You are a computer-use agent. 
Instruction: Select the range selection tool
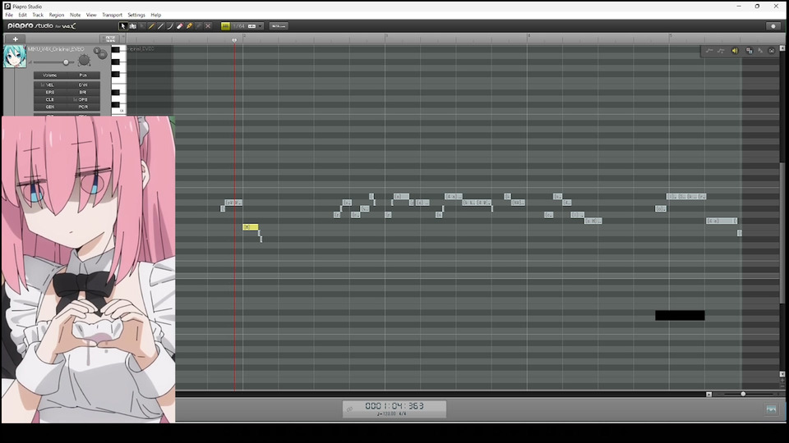click(133, 26)
